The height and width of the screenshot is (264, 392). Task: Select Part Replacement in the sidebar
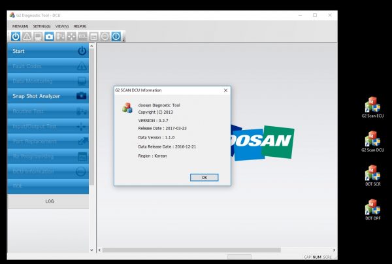(48, 141)
